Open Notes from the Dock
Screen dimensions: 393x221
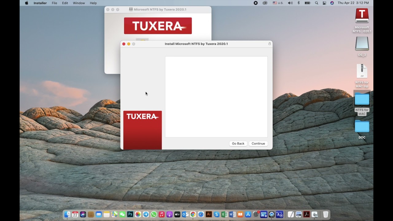107,214
